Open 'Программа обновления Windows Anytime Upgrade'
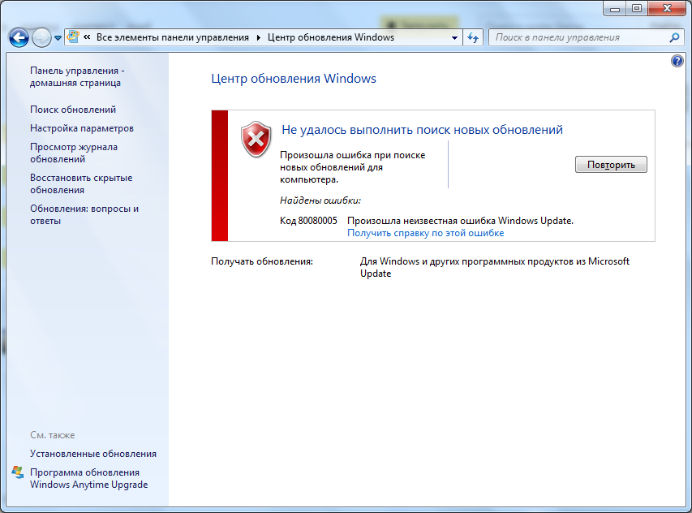The height and width of the screenshot is (513, 692). click(x=88, y=479)
